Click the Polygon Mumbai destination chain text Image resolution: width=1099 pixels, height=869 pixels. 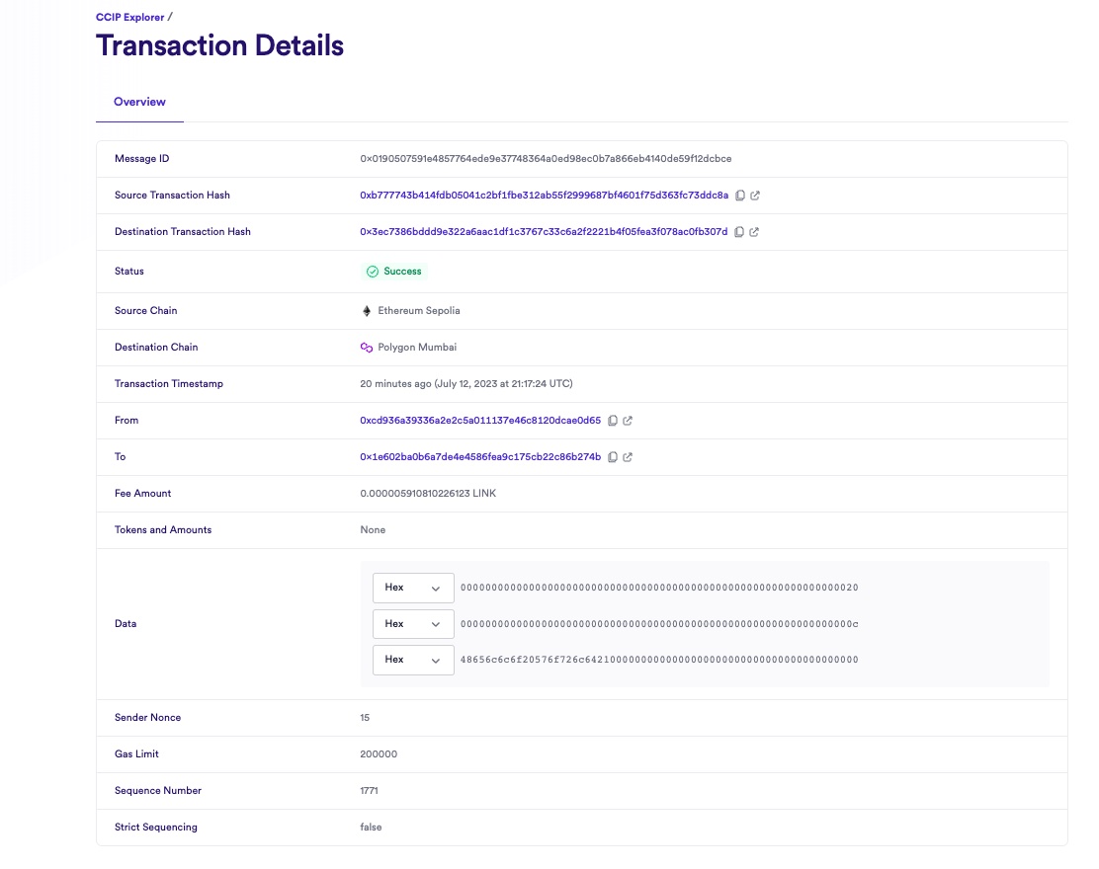[417, 348]
